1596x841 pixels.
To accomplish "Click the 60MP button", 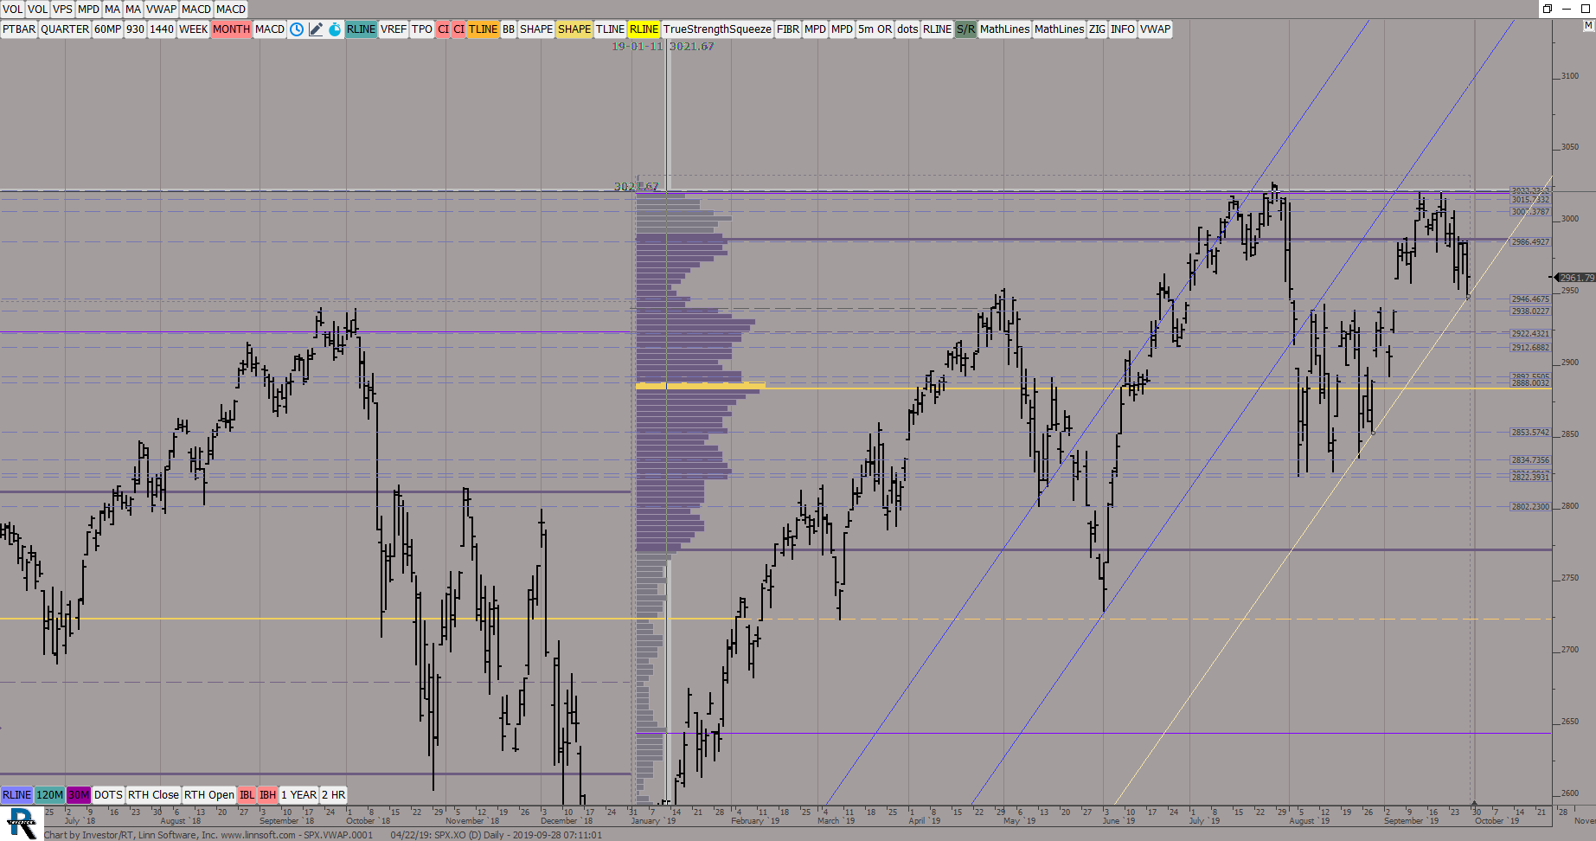I will tap(108, 29).
